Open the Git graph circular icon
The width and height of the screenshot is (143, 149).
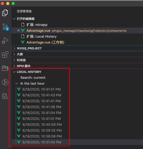(x=5, y=82)
